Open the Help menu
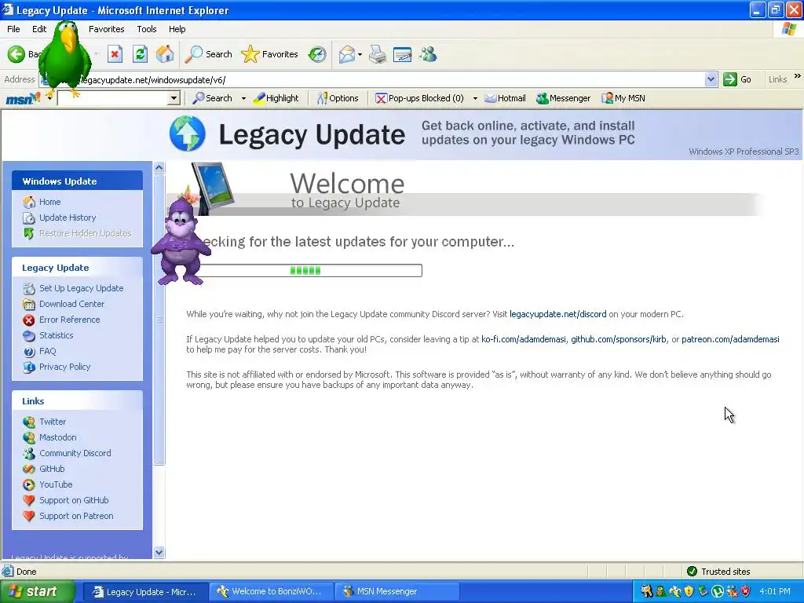This screenshot has height=603, width=804. (177, 29)
